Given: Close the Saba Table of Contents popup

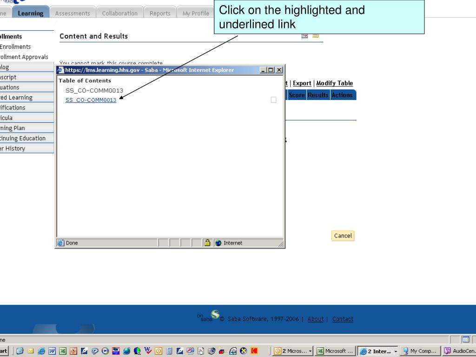Looking at the screenshot, I should pyautogui.click(x=279, y=70).
